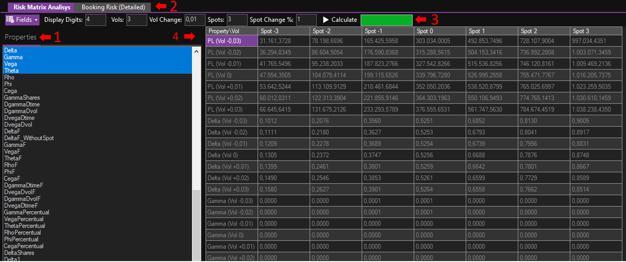Screen dimensions: 626x262
Task: Open the Fields dropdown button
Action: 22,20
